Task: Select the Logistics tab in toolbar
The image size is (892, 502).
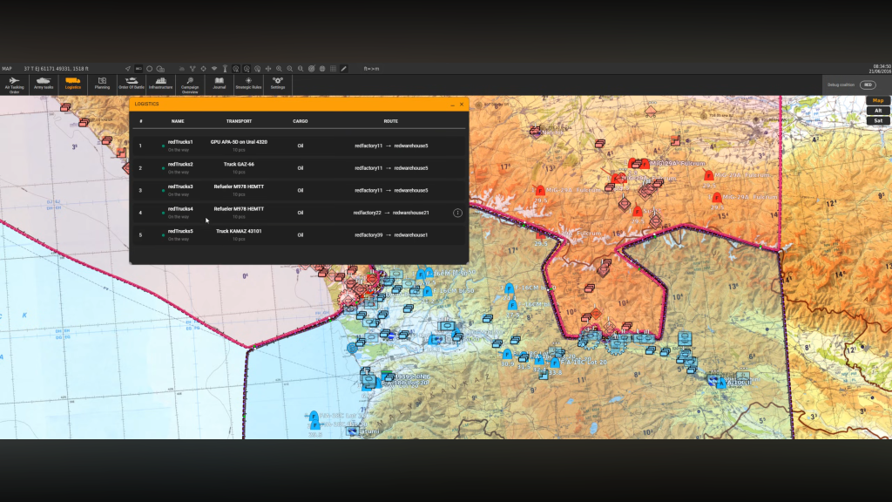Action: point(73,84)
